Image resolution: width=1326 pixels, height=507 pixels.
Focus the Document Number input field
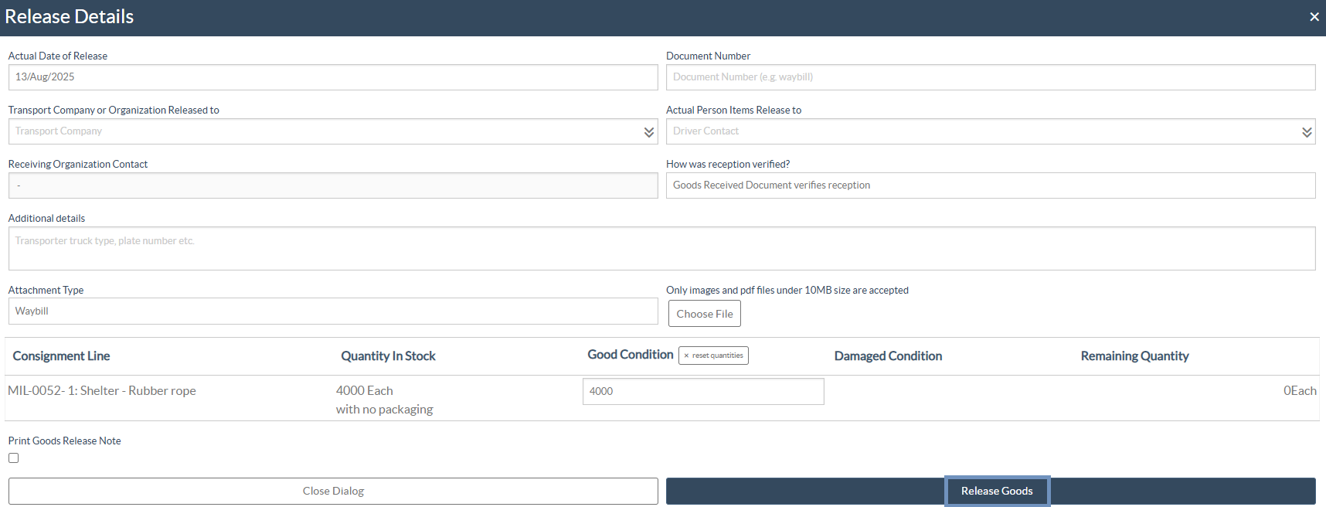(x=990, y=77)
